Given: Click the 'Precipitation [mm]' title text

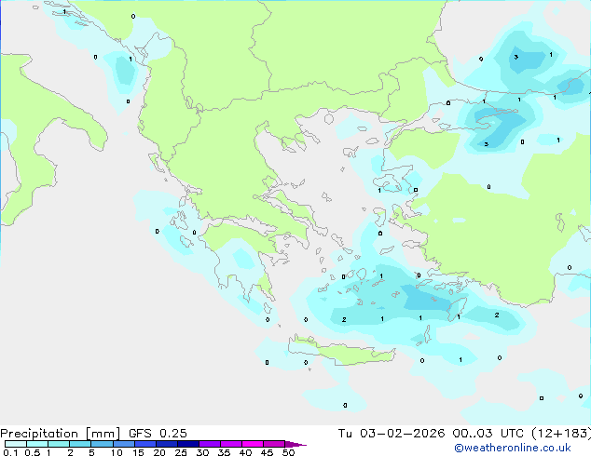Looking at the screenshot, I should pos(60,434).
